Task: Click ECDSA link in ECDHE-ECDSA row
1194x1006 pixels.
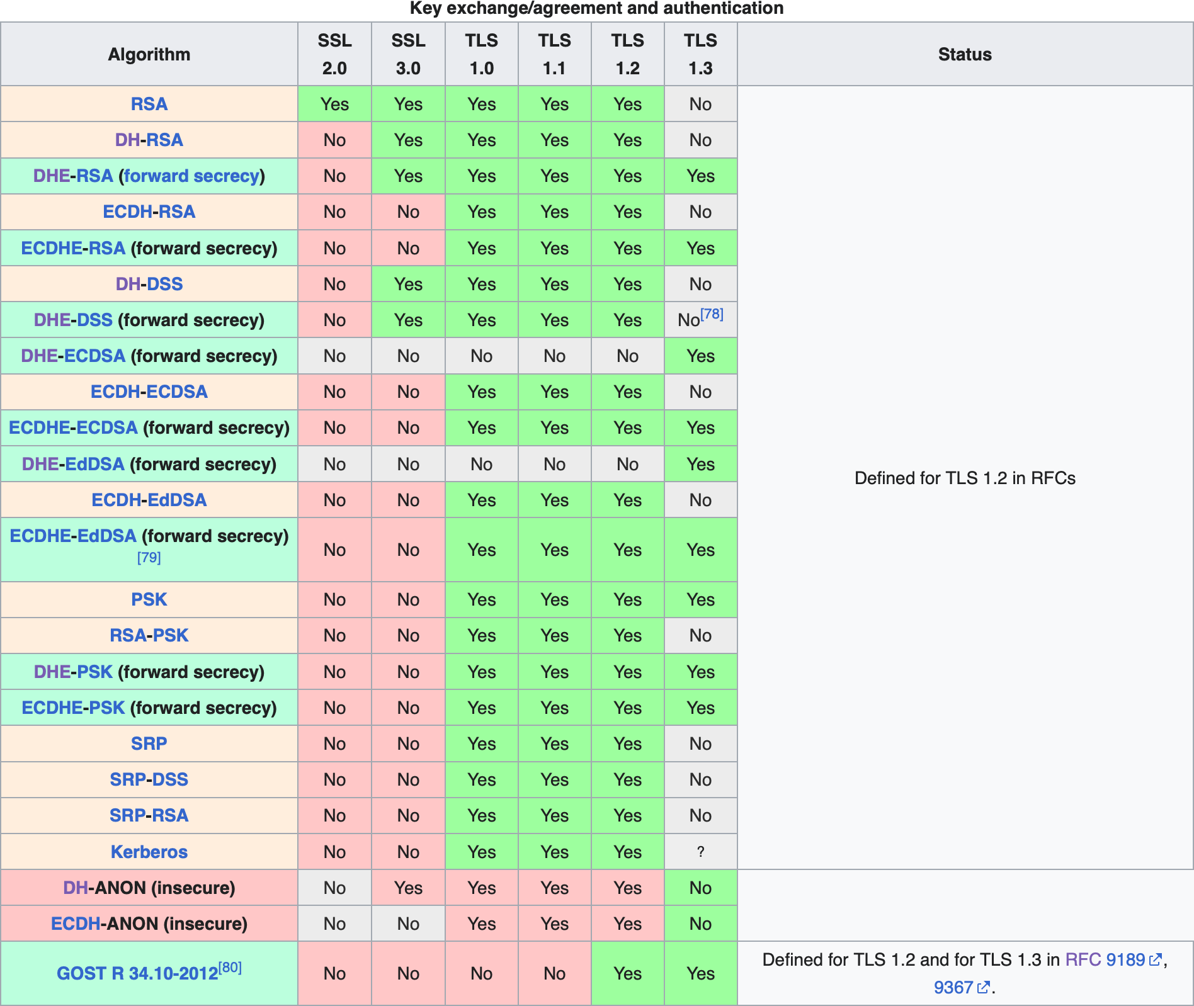Action: tap(107, 427)
